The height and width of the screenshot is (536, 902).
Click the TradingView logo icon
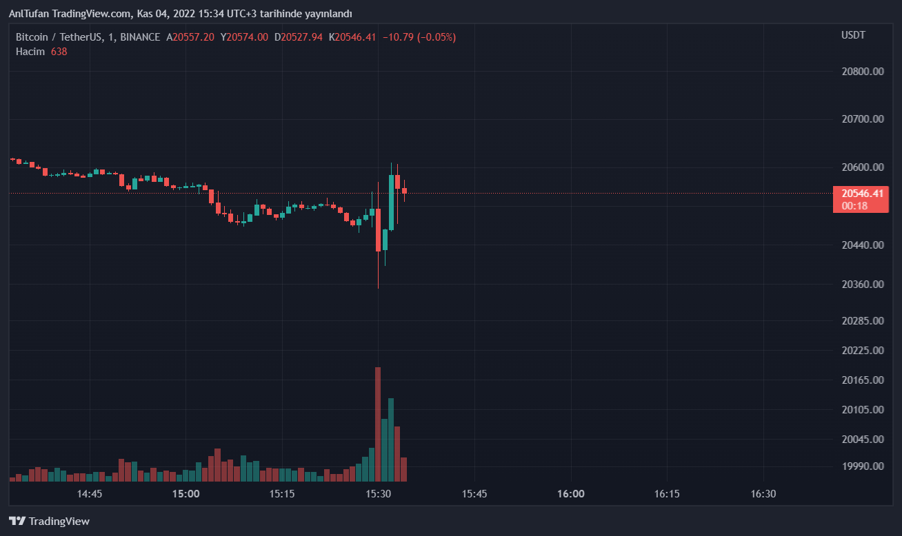pyautogui.click(x=17, y=522)
